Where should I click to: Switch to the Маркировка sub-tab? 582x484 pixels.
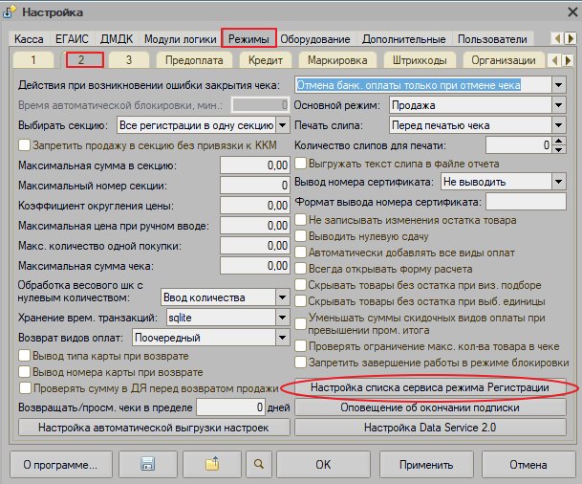pos(337,60)
